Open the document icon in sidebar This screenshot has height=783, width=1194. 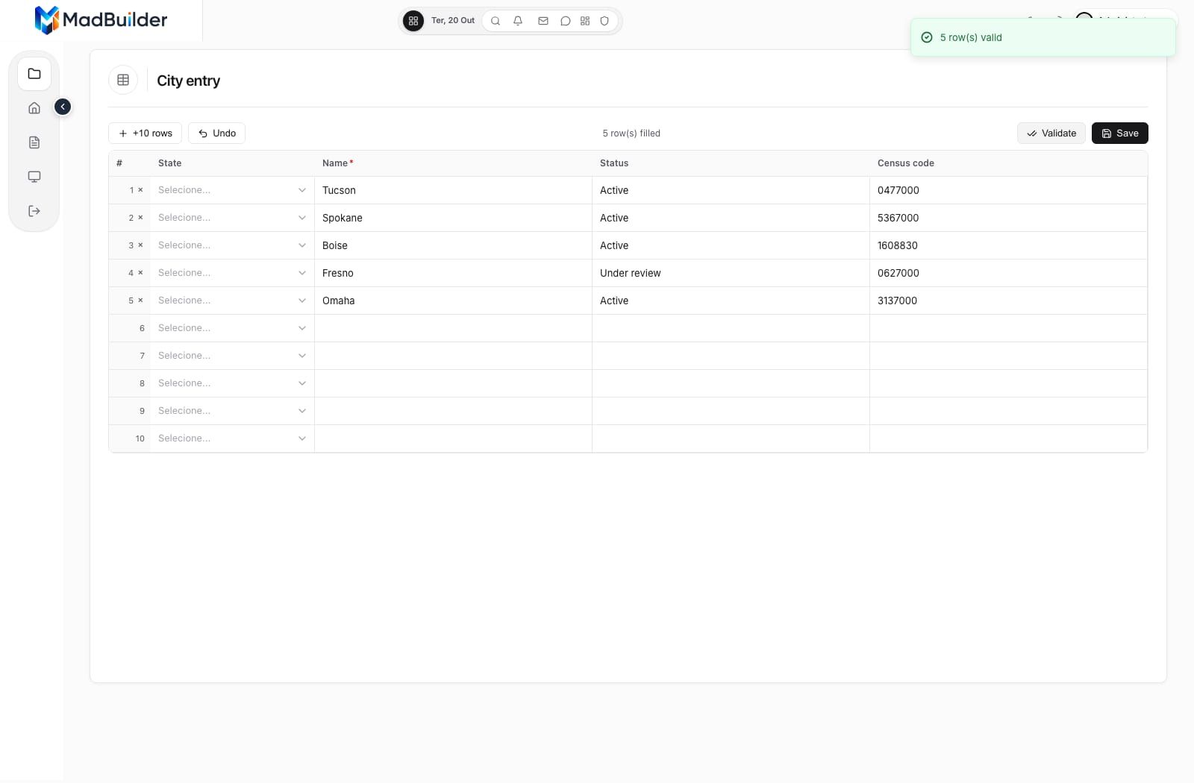[34, 142]
